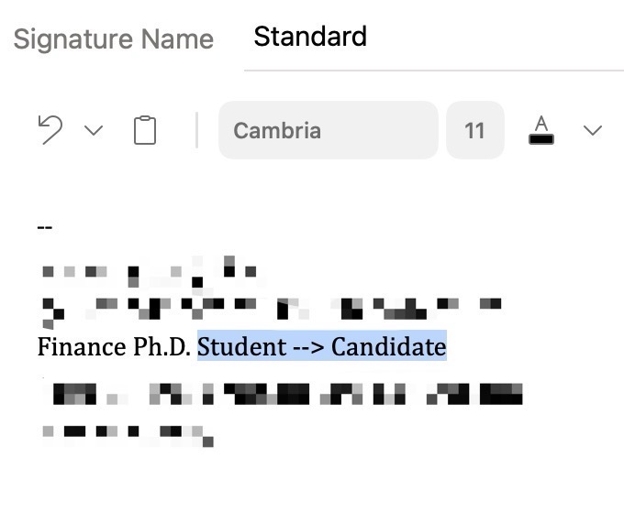Click the font size 11 field
This screenshot has width=624, height=513.
tap(474, 130)
